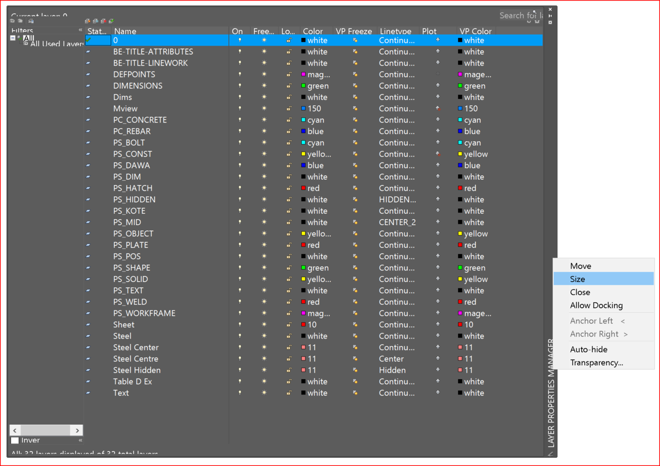Screen dimensions: 660x466
Task: Click the filter panel horizontal scrollbar thumb
Action: [x=46, y=430]
